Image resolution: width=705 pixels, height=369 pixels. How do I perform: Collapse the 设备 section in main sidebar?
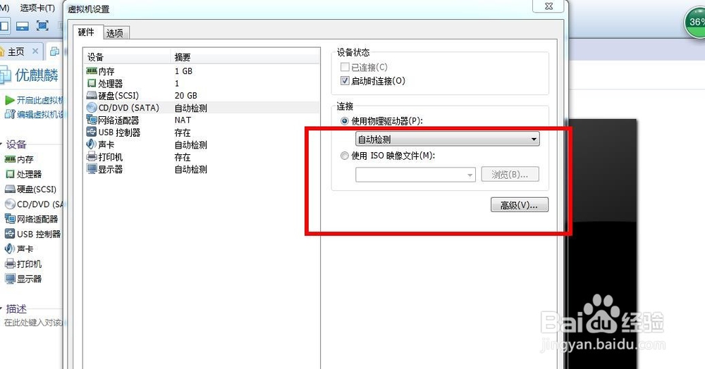2,144
